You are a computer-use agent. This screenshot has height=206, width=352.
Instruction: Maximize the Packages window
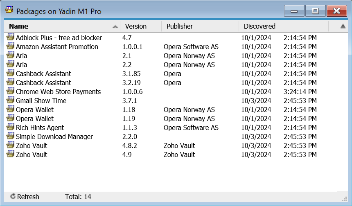(x=315, y=11)
